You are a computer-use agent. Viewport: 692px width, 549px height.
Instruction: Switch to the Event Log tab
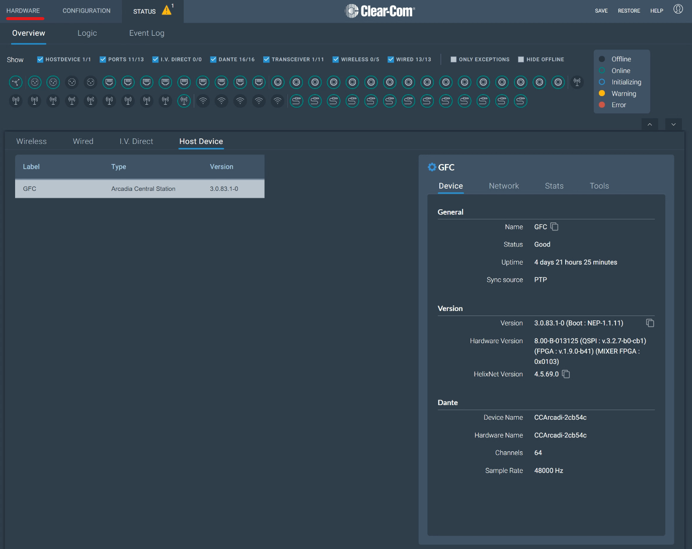pos(146,33)
